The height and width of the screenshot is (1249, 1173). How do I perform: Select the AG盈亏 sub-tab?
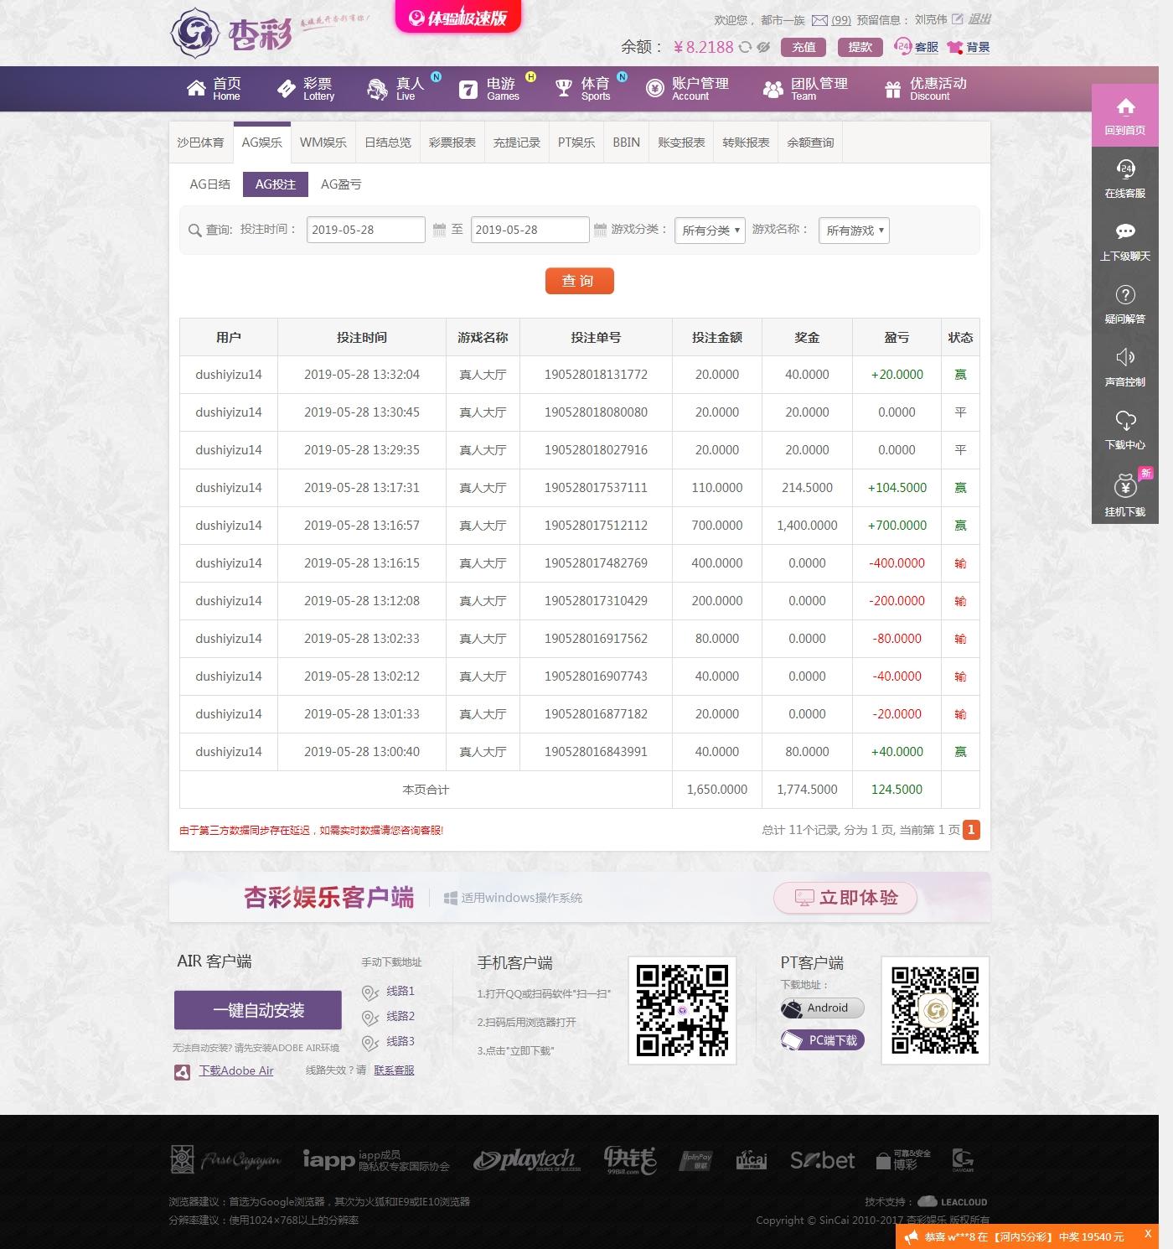341,184
